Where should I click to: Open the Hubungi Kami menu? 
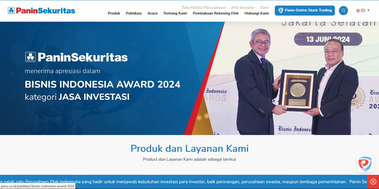[x=256, y=13]
